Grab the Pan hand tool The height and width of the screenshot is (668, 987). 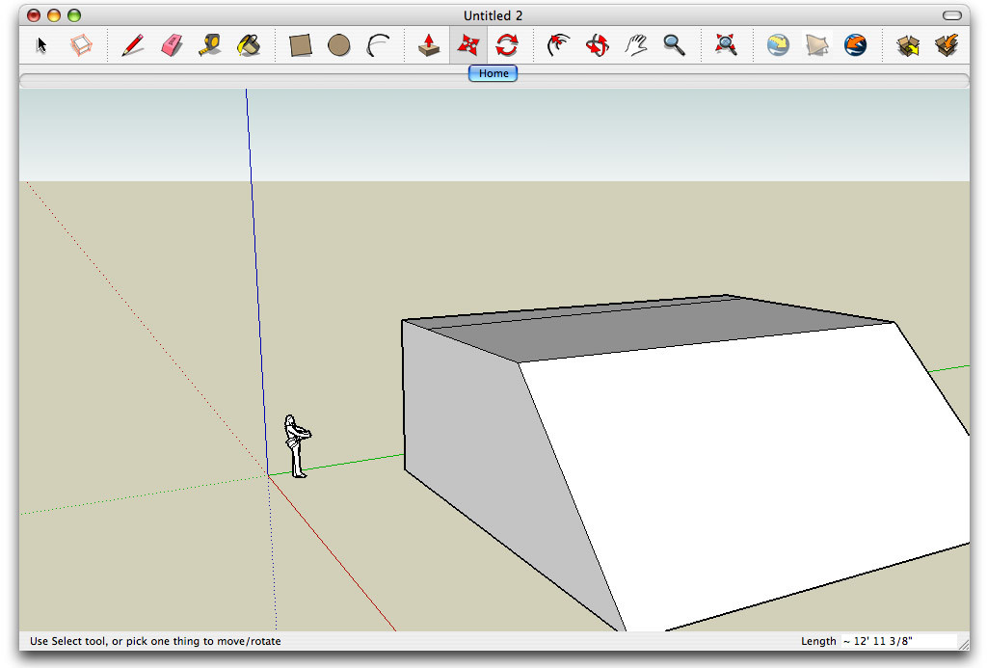635,44
